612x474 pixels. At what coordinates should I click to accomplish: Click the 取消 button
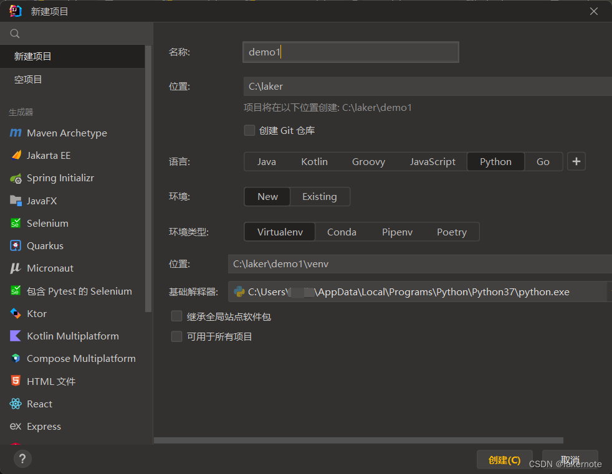coord(570,460)
